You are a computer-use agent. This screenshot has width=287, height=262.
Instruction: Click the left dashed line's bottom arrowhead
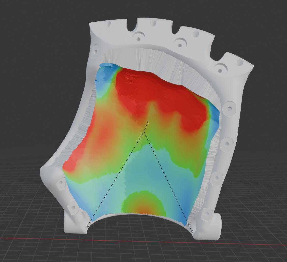coord(88,226)
